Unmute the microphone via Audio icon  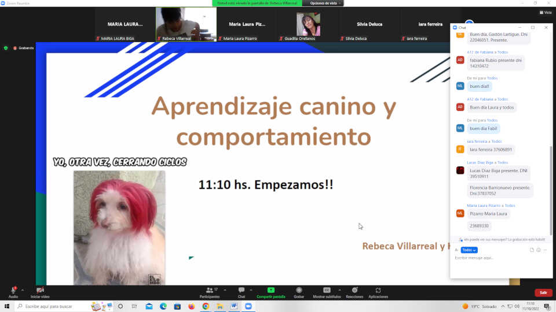[x=13, y=290]
